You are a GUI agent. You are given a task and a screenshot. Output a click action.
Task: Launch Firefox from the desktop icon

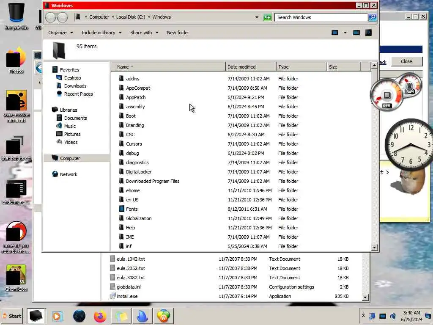point(16,61)
